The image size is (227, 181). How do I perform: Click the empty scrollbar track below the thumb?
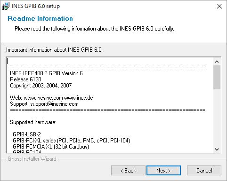click(217, 118)
